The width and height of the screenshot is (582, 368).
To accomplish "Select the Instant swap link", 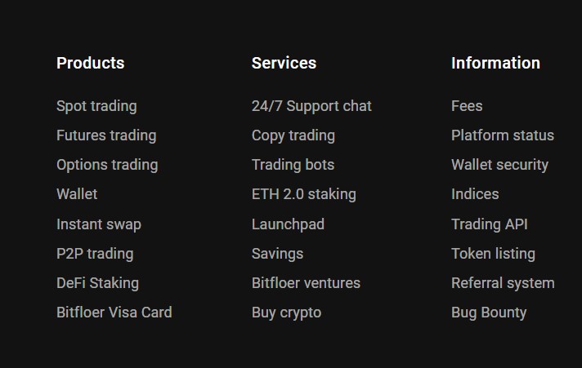I will (x=99, y=224).
